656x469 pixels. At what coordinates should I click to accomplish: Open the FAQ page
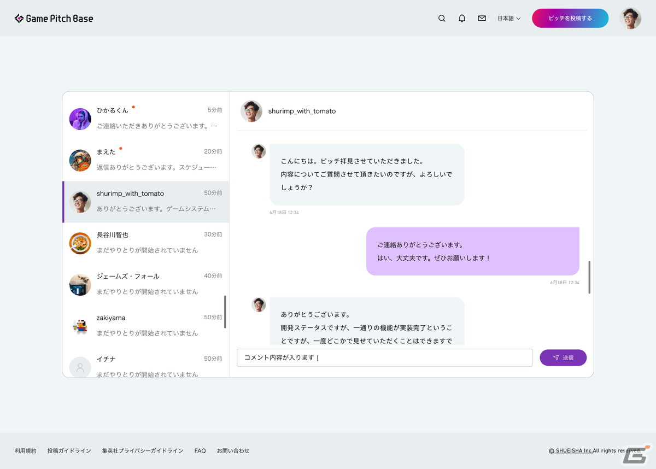[x=200, y=450]
